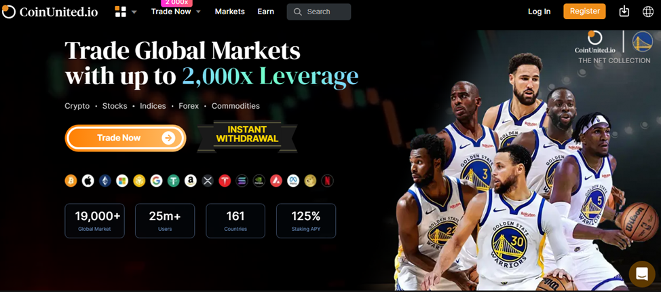661x292 pixels.
Task: Click the pink 2,000x badge above Trade Now
Action: [176, 3]
